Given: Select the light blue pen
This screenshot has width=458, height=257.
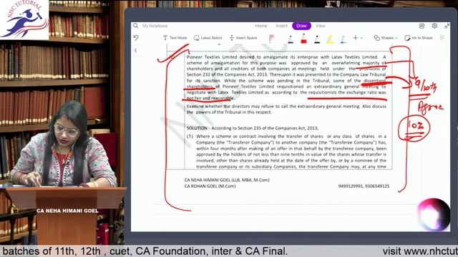Looking at the screenshot, I should 343,39.
